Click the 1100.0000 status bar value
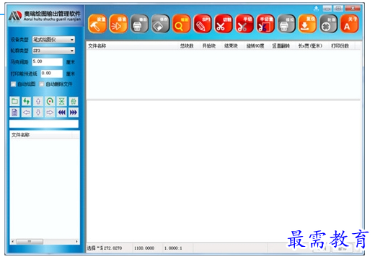 coord(144,248)
